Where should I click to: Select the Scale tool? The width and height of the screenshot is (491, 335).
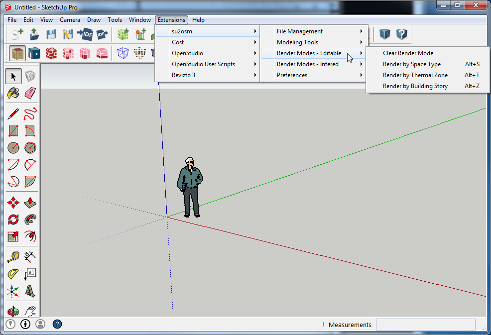[13, 236]
